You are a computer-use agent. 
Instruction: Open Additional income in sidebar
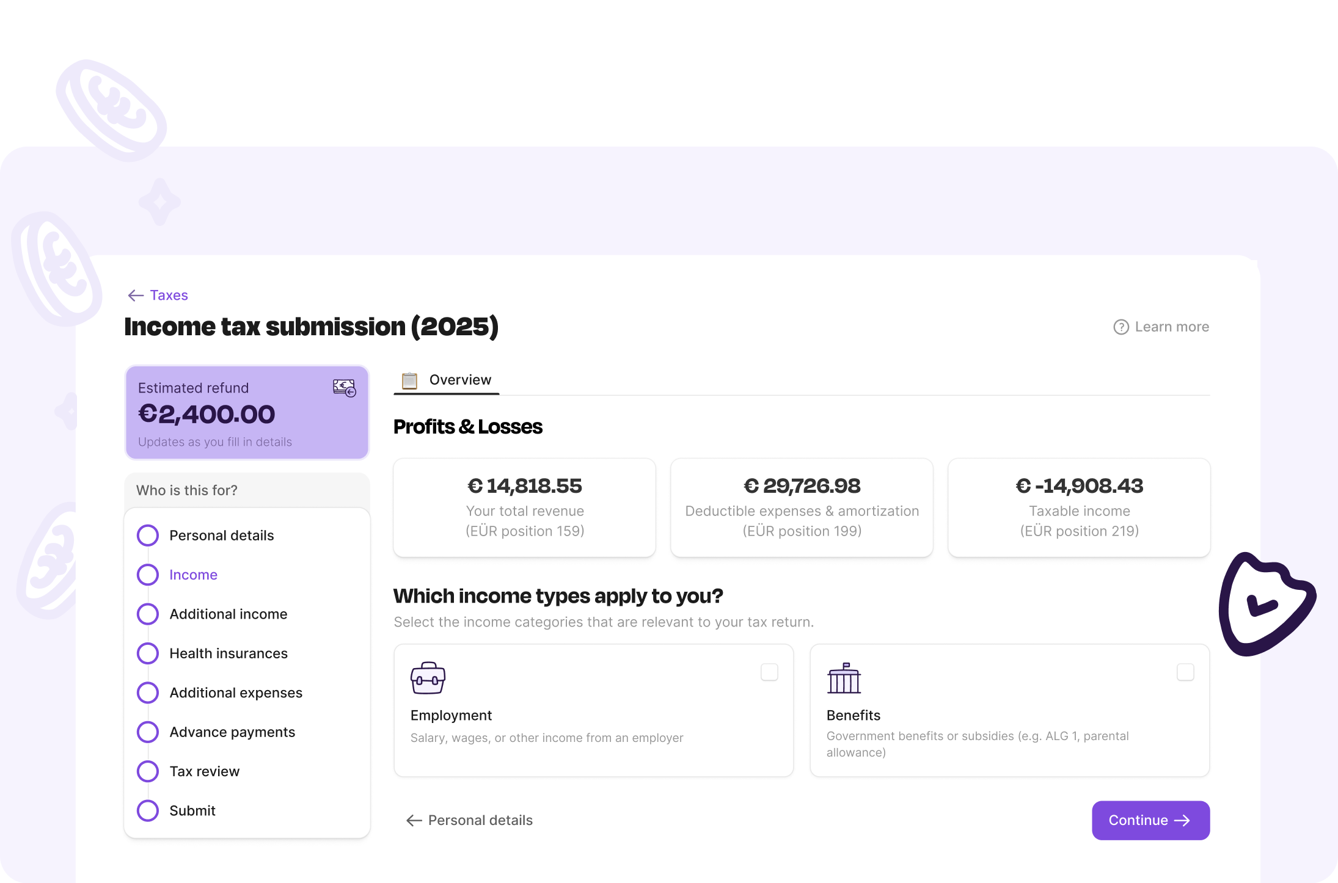228,614
